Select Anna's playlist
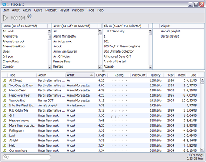206x162 pixels. [170, 31]
